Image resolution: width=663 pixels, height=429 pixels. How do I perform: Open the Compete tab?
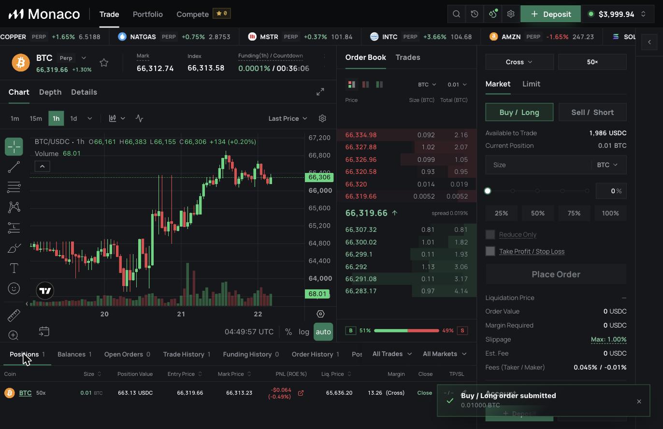192,14
